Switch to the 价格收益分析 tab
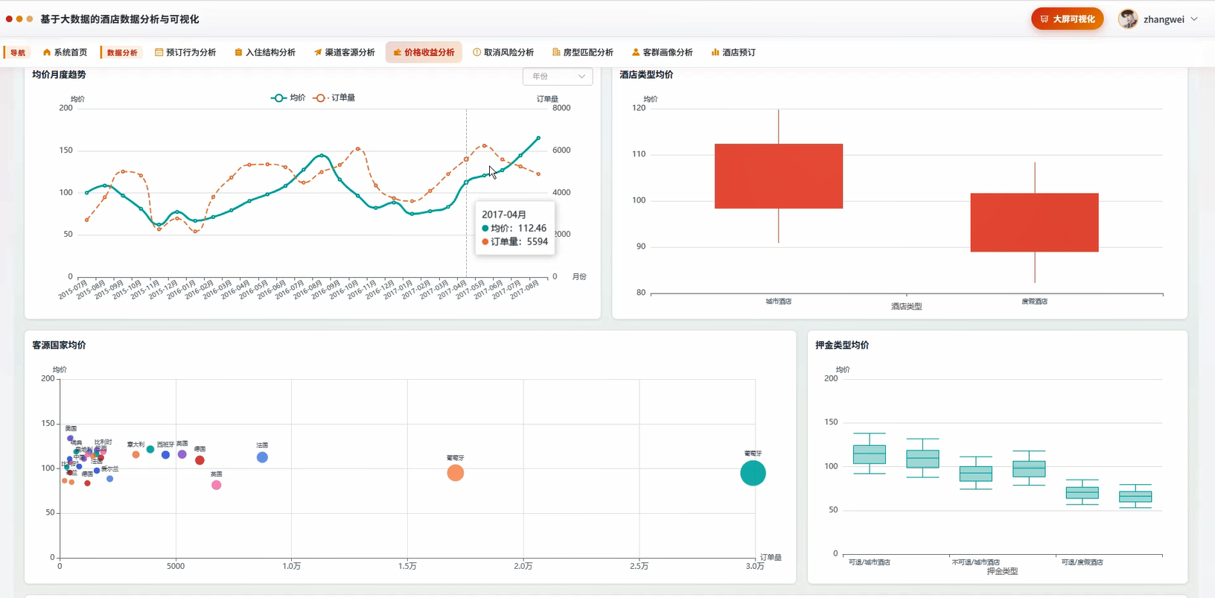The width and height of the screenshot is (1215, 598). coord(424,52)
